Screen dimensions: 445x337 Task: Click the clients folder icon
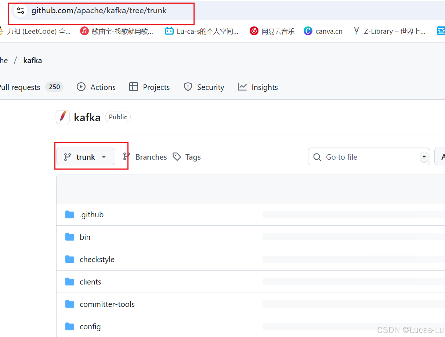coord(70,282)
